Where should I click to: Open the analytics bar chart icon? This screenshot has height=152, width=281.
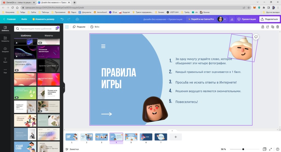tap(232, 19)
